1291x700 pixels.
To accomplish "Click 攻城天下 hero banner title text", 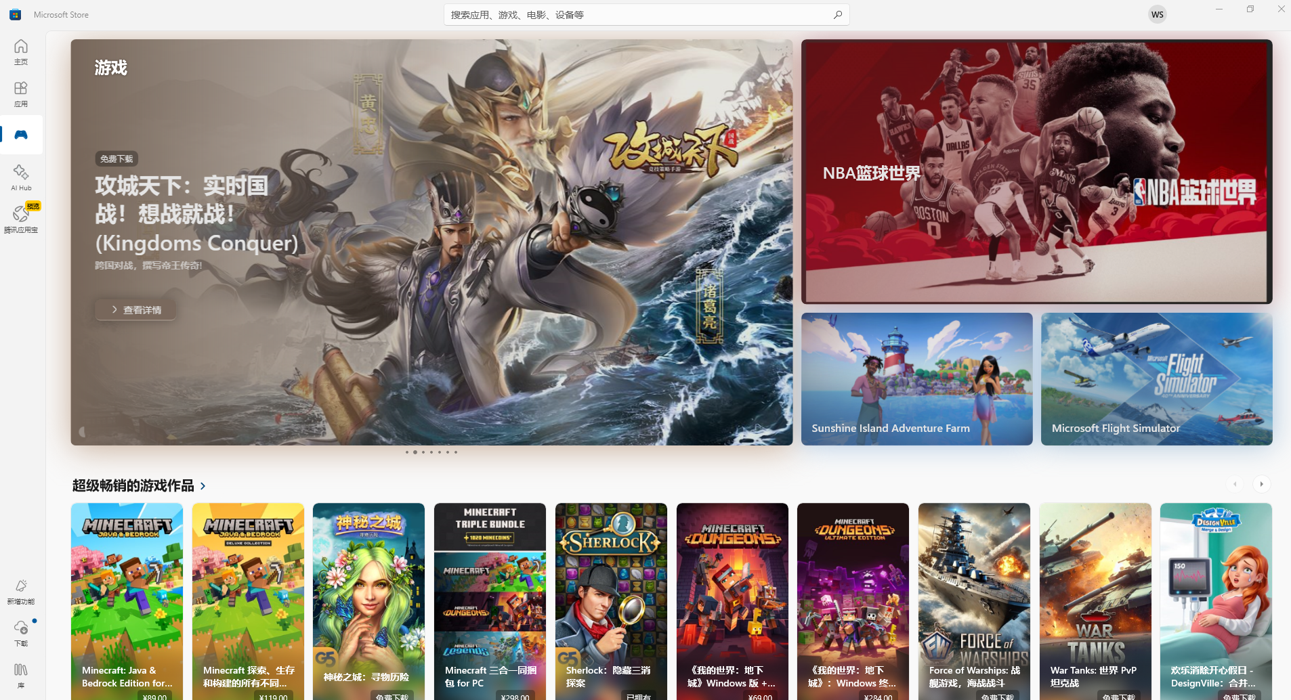I will click(196, 213).
